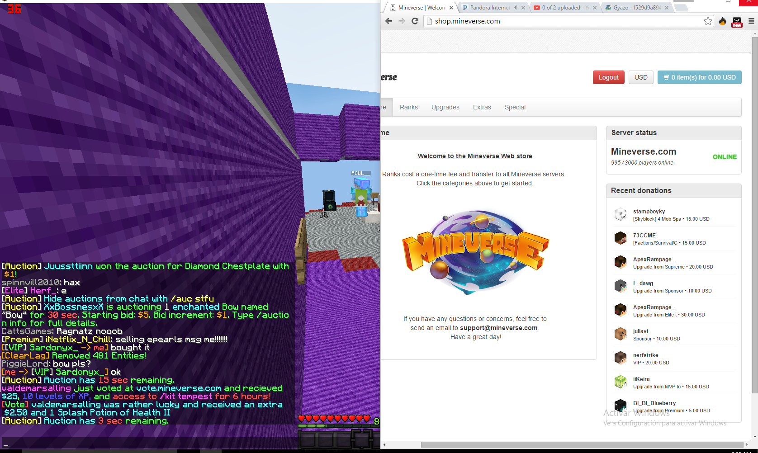Click nerfstrike's avatar icon
The image size is (758, 453).
tap(621, 358)
